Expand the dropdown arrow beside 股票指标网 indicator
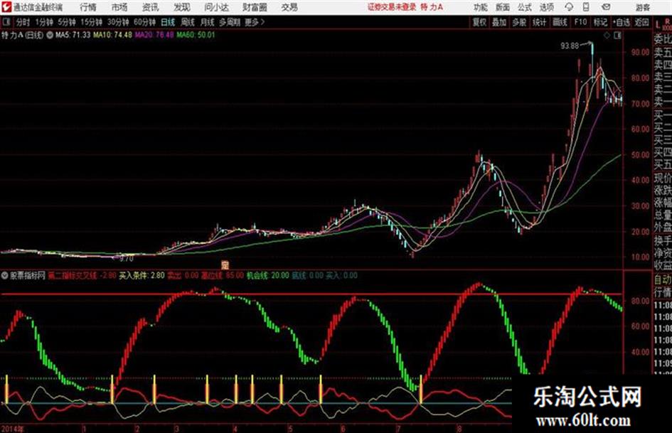 pyautogui.click(x=5, y=276)
